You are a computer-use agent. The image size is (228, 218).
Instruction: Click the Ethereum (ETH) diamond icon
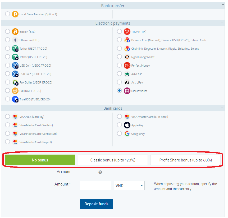click(x=15, y=40)
